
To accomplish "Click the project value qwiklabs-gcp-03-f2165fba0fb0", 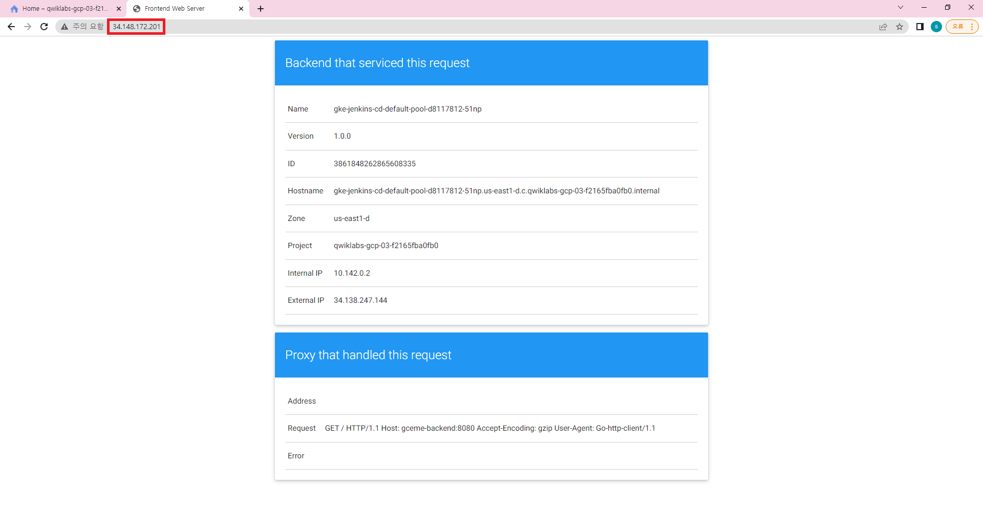I will pyautogui.click(x=386, y=246).
